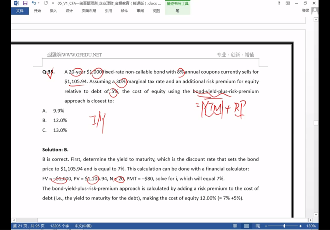Click the 登录 (Sign in) link
Image resolution: width=330 pixels, height=230 pixels.
click(x=306, y=11)
